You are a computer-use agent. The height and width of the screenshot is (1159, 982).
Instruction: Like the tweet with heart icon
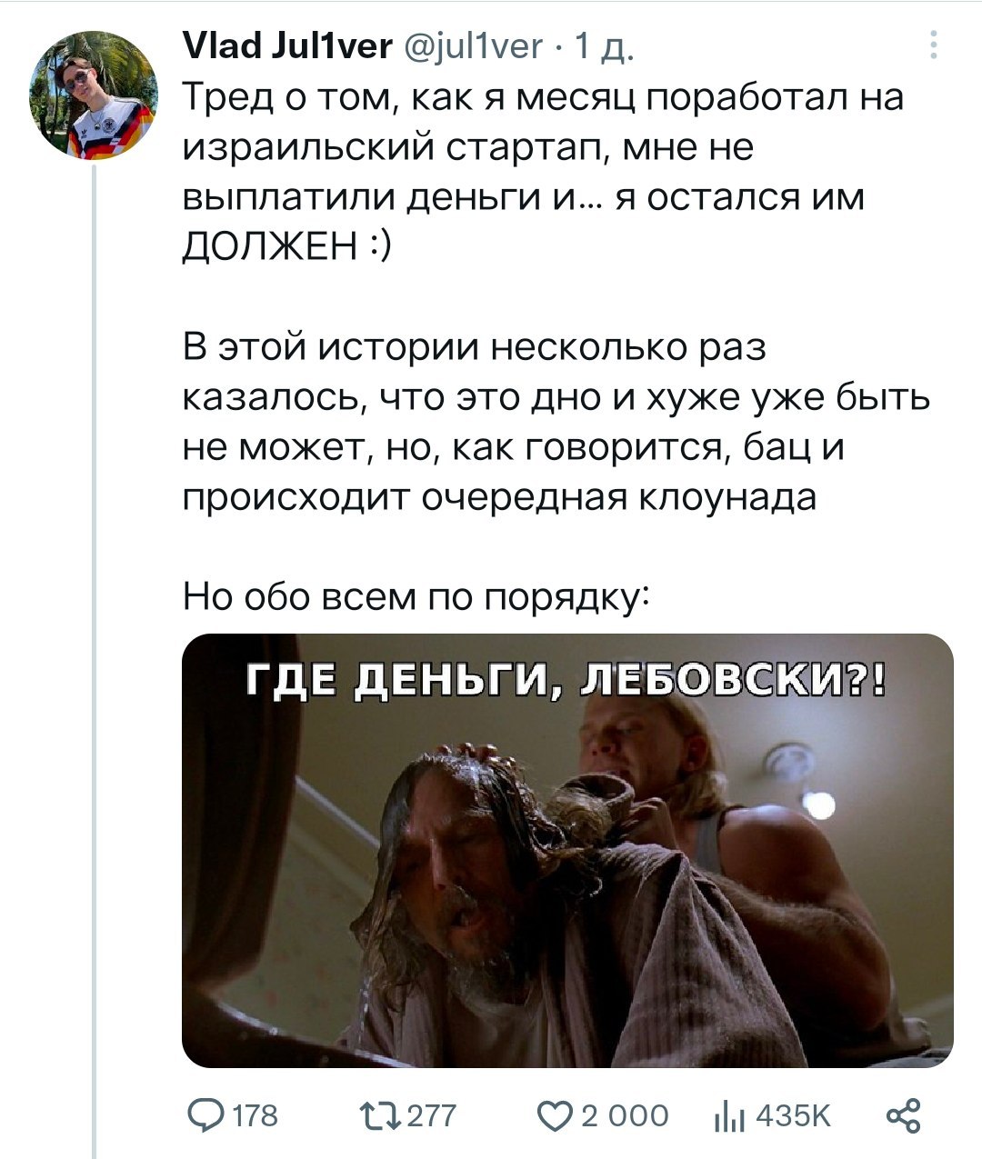click(556, 1115)
